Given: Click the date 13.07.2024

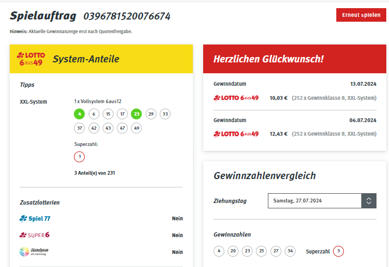Looking at the screenshot, I should click(x=363, y=84).
